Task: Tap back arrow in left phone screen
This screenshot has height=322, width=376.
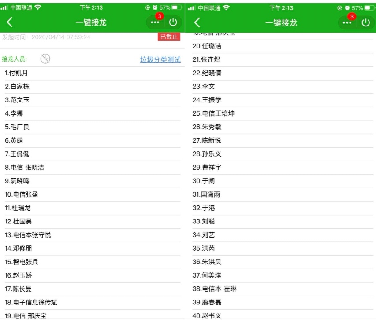Action: [10, 22]
